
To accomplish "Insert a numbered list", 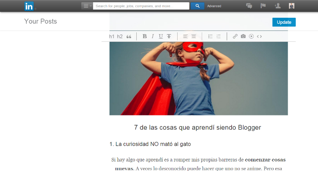I will point(219,36).
